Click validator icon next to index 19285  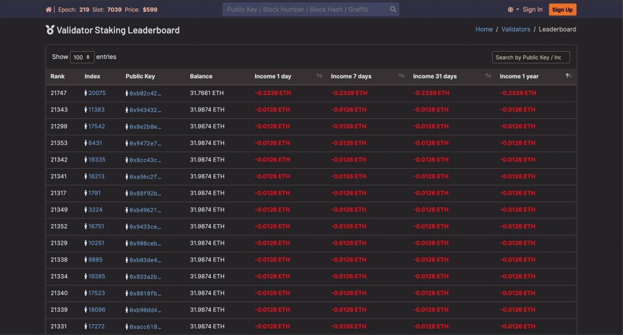85,277
